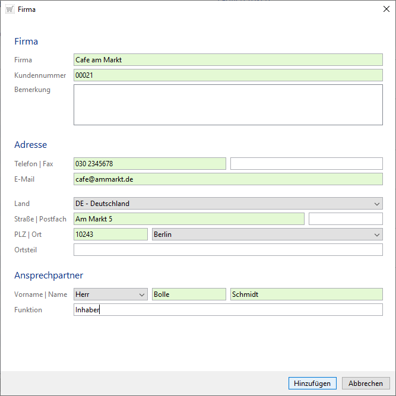
Task: Click the empty Fax field
Action: 306,163
